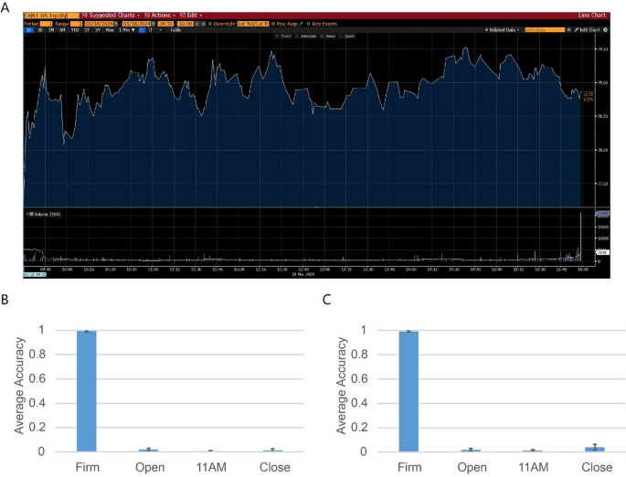Open the Actions menu
Screen dimensions: 626x477
[x=157, y=16]
